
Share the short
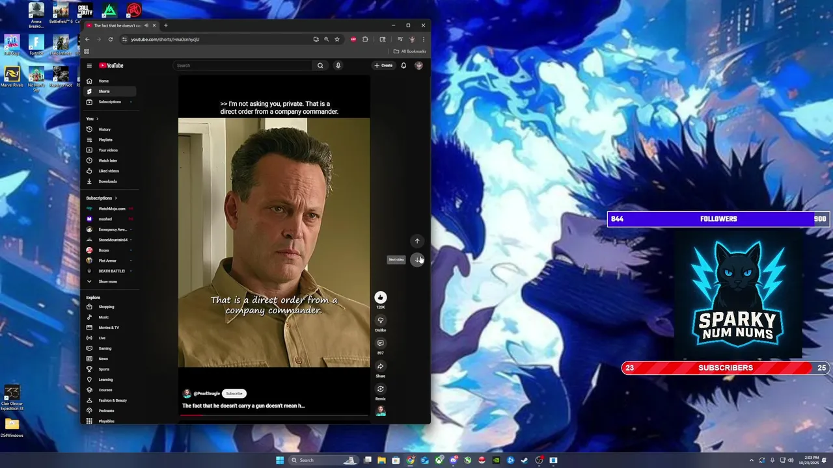381,367
